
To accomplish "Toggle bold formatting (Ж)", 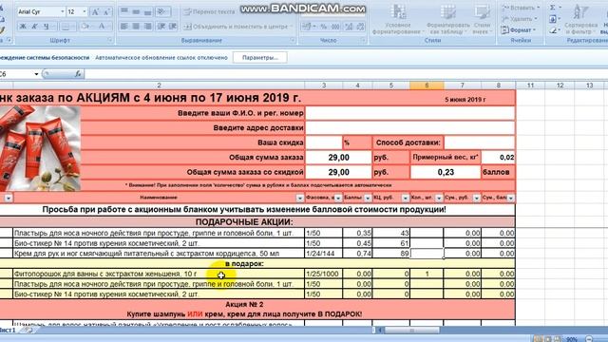I will [x=23, y=27].
